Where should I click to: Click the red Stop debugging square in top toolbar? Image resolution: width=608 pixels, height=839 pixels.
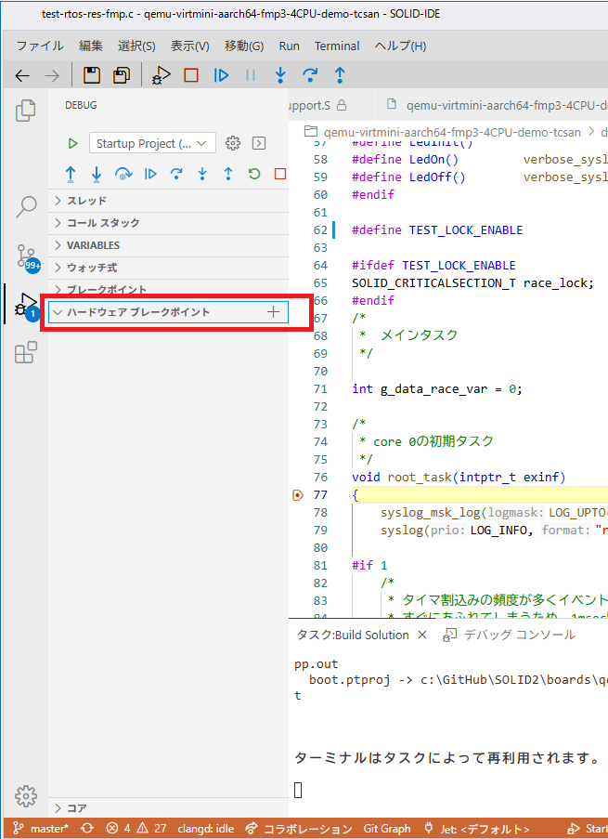(x=191, y=75)
